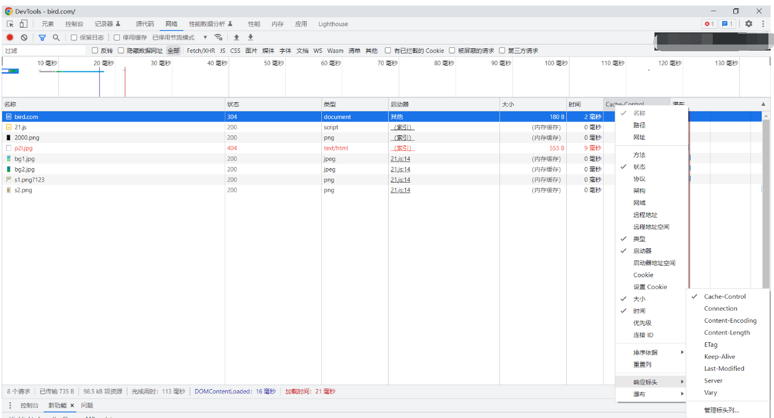
Task: Enable the 保留日志 checkbox
Action: click(x=74, y=37)
